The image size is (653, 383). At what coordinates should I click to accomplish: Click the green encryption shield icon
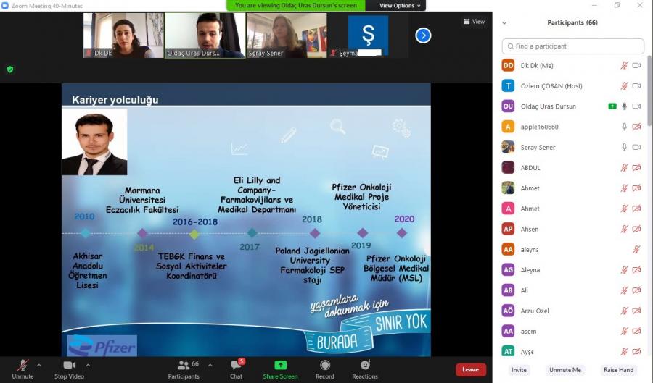pos(10,70)
